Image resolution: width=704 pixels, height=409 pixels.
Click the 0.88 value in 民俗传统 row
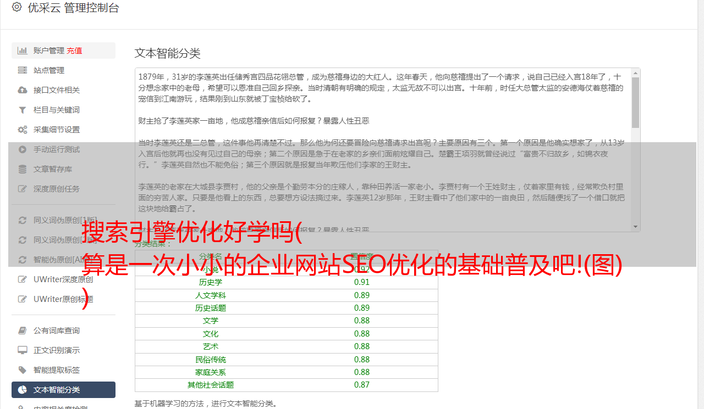pyautogui.click(x=362, y=360)
